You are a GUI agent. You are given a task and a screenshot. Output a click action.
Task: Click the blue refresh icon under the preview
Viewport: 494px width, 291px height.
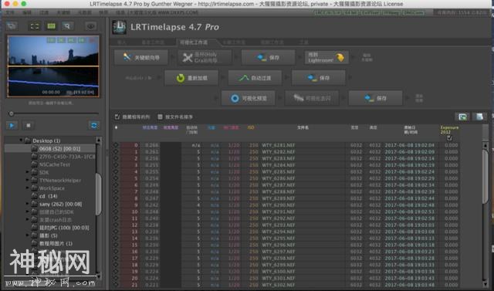94,125
